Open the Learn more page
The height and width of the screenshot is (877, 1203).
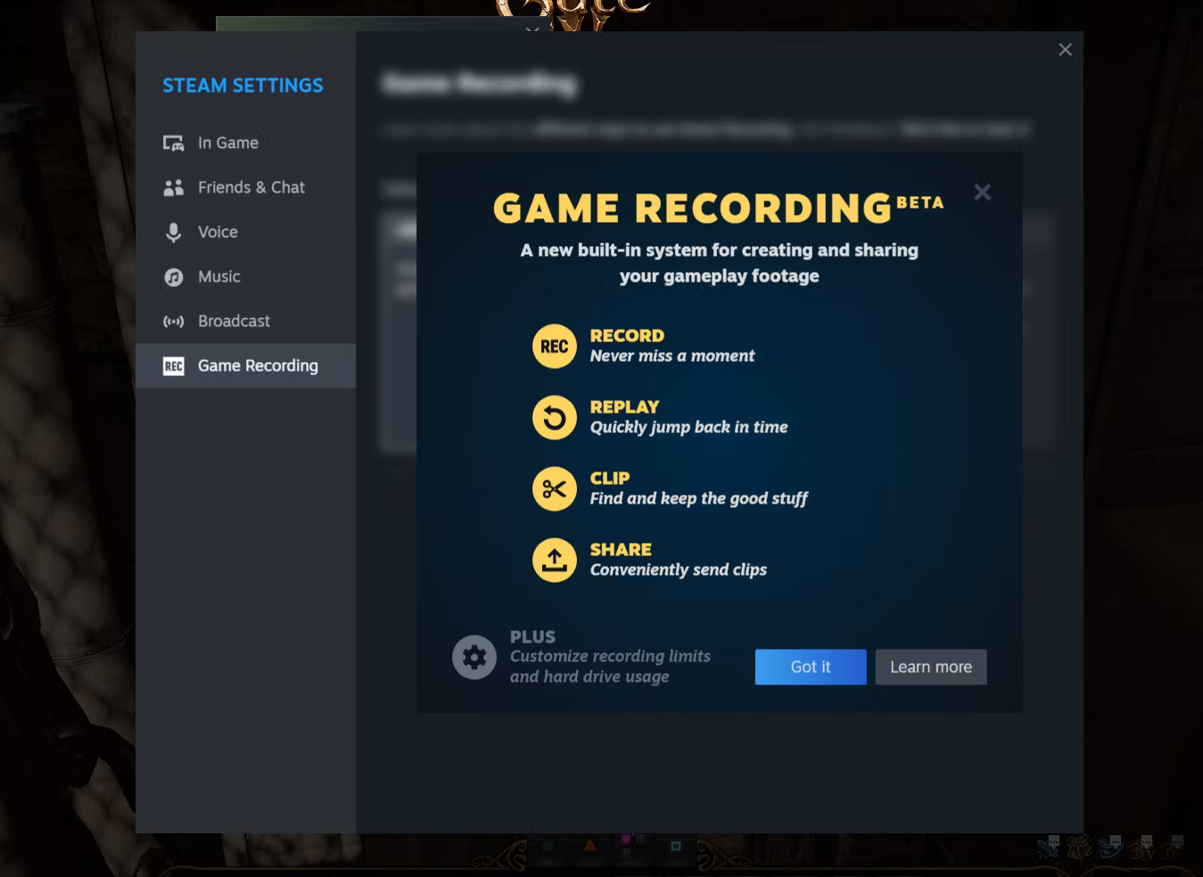(x=931, y=667)
